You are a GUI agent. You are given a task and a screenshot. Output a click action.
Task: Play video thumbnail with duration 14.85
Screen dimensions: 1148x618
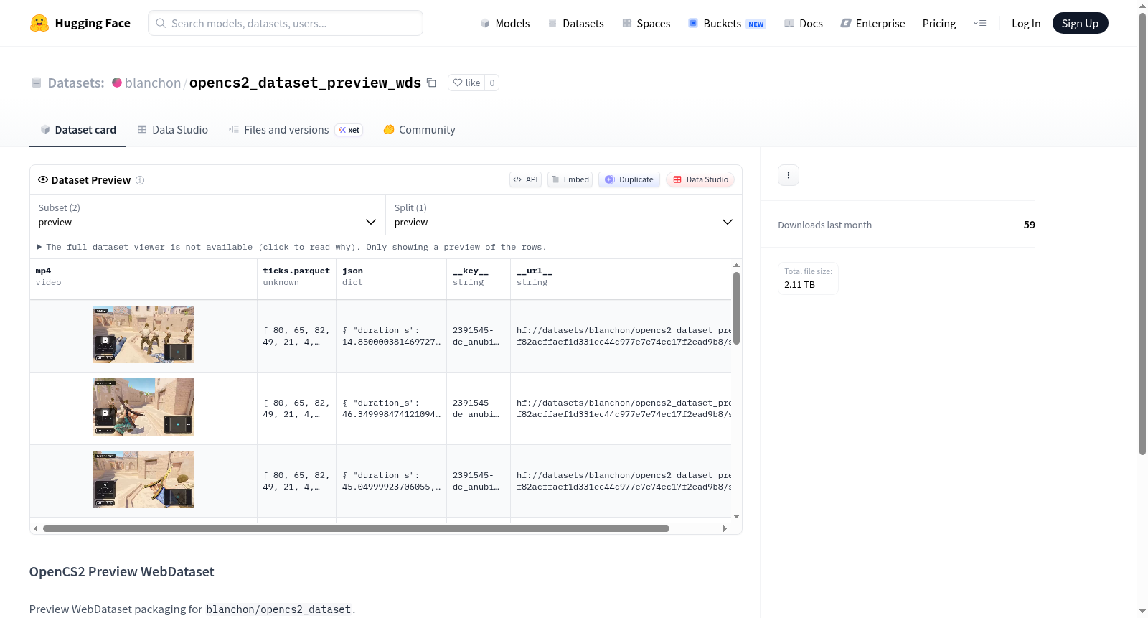coord(143,334)
